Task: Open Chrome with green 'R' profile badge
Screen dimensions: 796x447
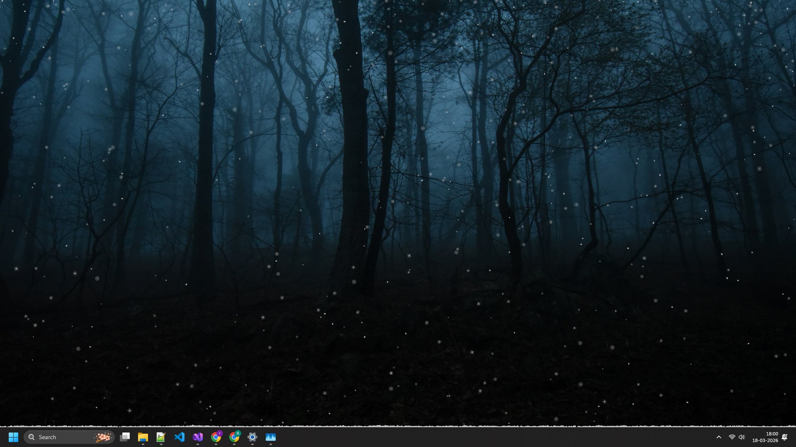Action: click(x=234, y=437)
